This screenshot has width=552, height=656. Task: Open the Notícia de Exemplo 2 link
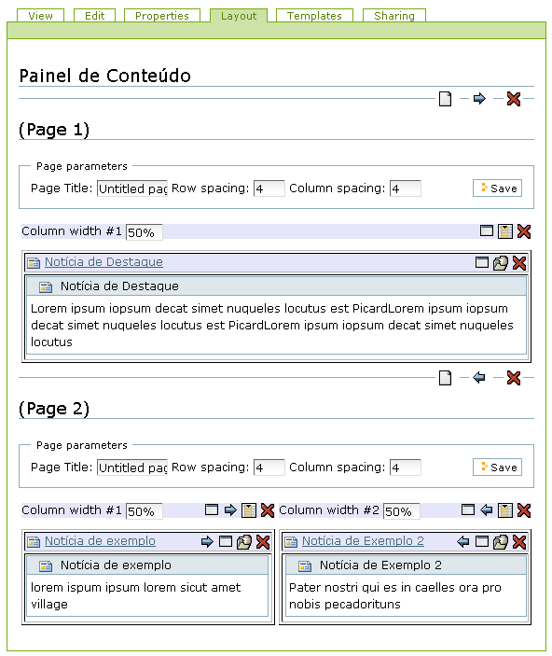[x=363, y=541]
